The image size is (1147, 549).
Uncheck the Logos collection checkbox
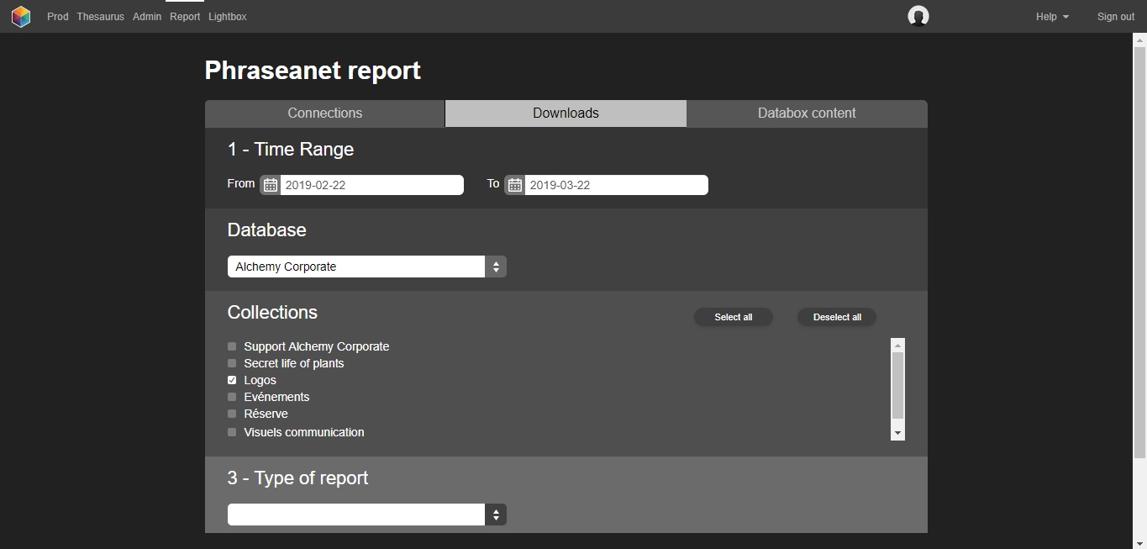coord(232,380)
